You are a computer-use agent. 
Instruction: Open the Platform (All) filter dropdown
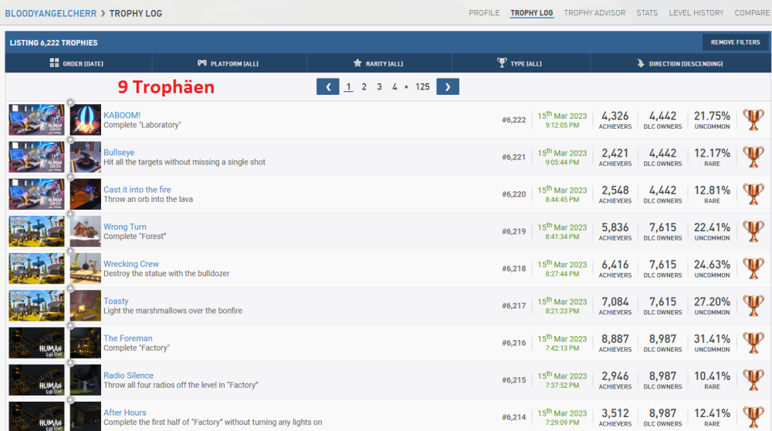tap(229, 63)
